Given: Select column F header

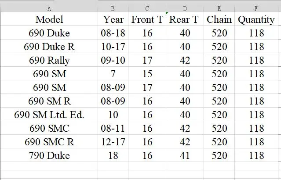Looking at the screenshot, I should [x=256, y=9].
